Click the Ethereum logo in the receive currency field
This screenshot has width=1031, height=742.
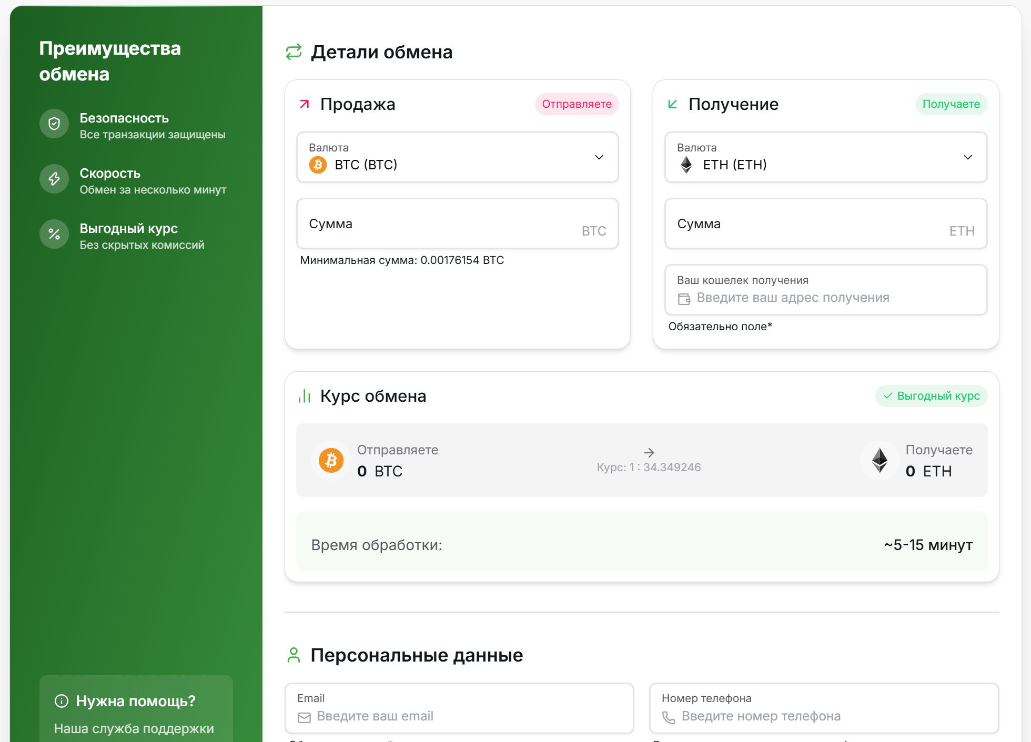(686, 165)
